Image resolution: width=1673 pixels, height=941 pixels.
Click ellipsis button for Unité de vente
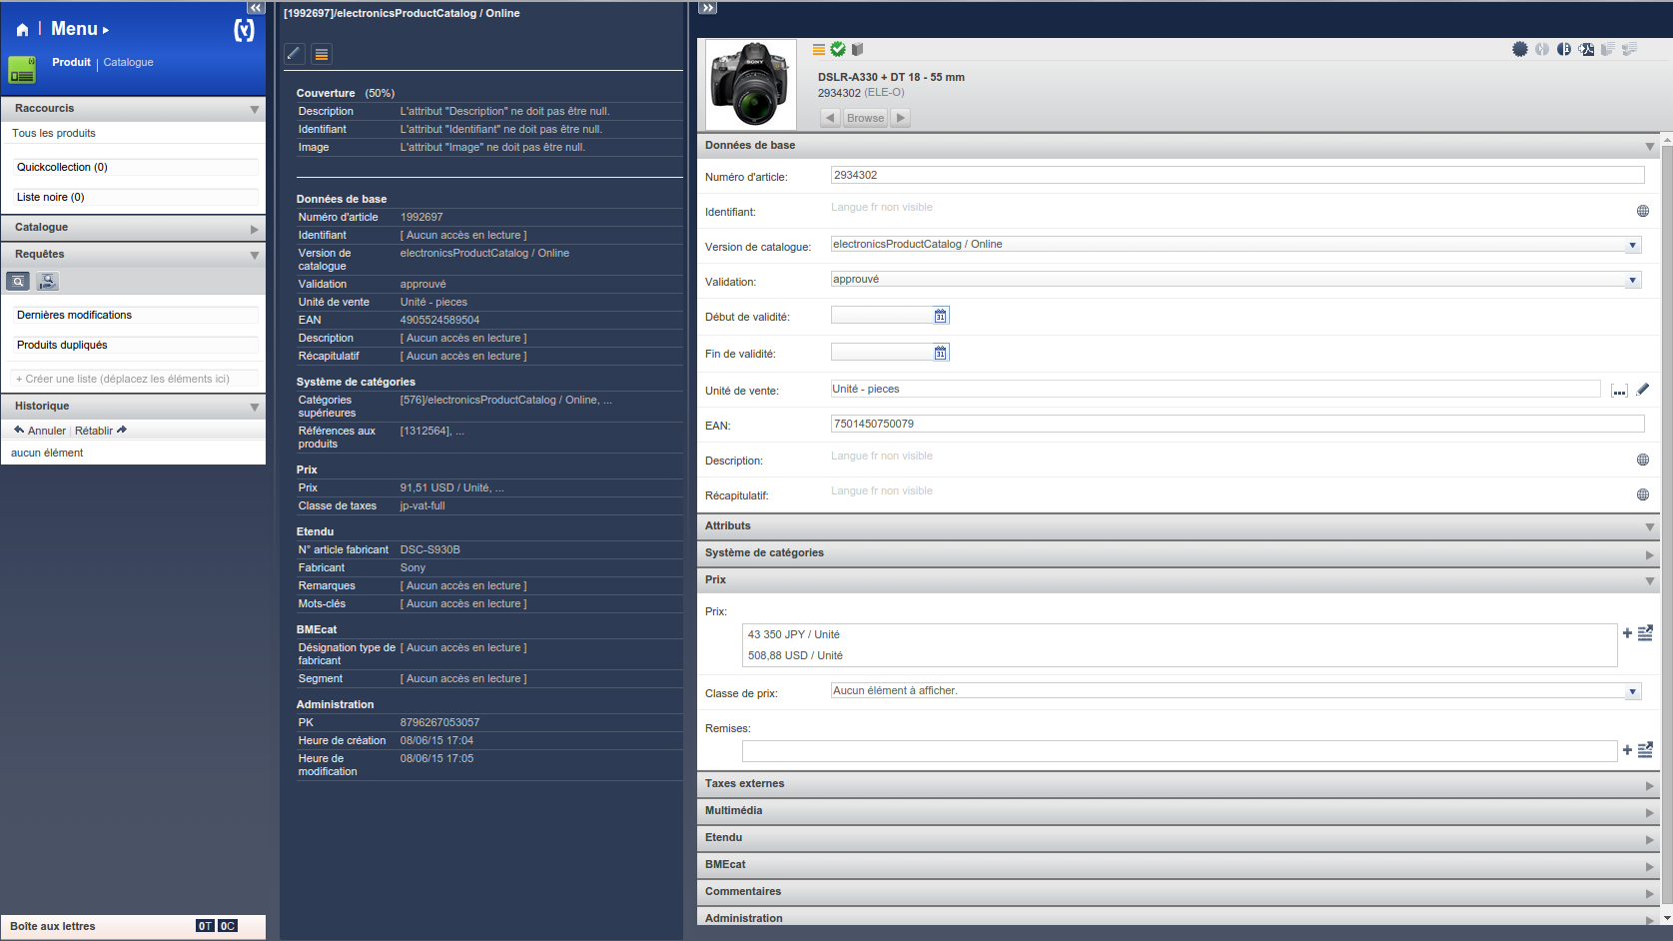click(x=1619, y=390)
